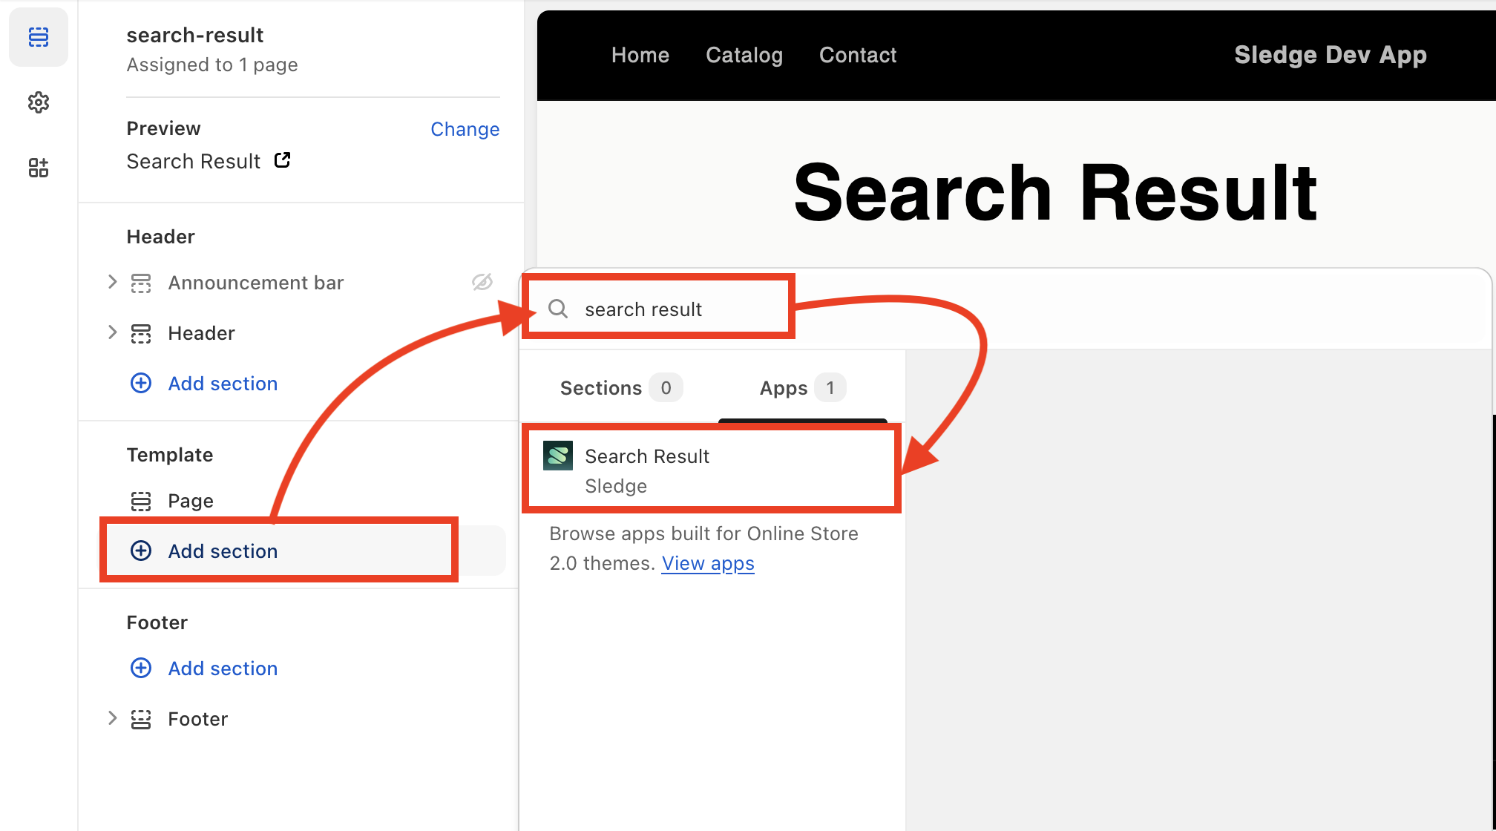Click Add section under Template

(x=223, y=551)
